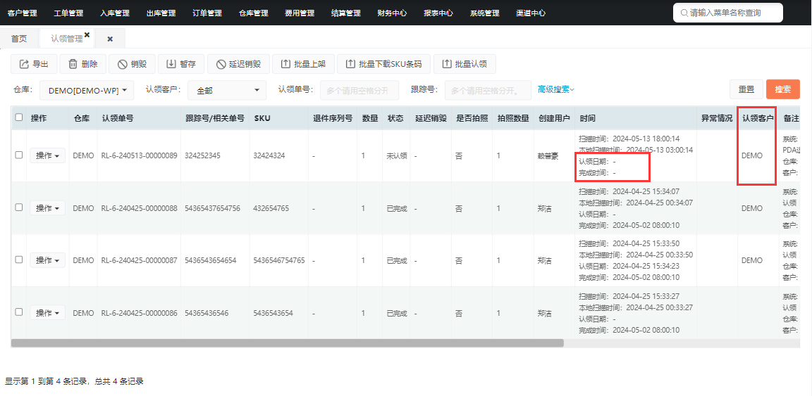Open the 认领客户 全部 dropdown
This screenshot has height=396, width=812.
[227, 91]
